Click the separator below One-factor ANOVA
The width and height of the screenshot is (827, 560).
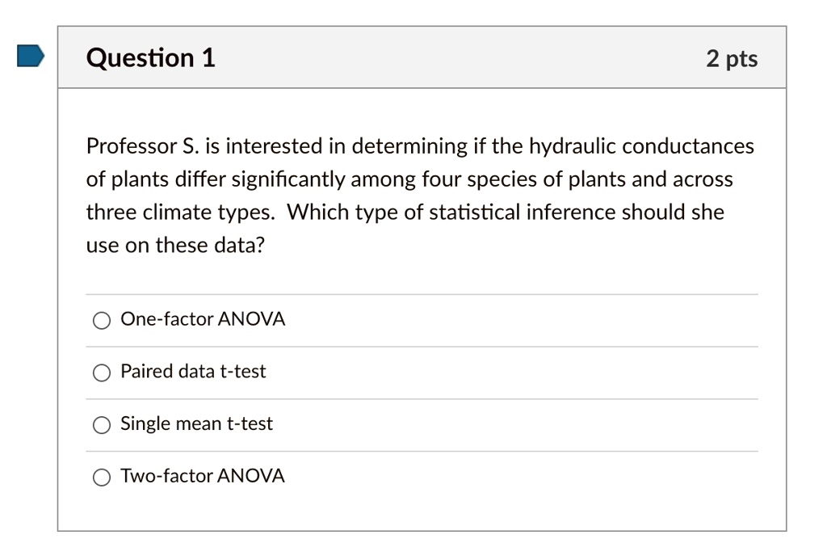tap(422, 346)
